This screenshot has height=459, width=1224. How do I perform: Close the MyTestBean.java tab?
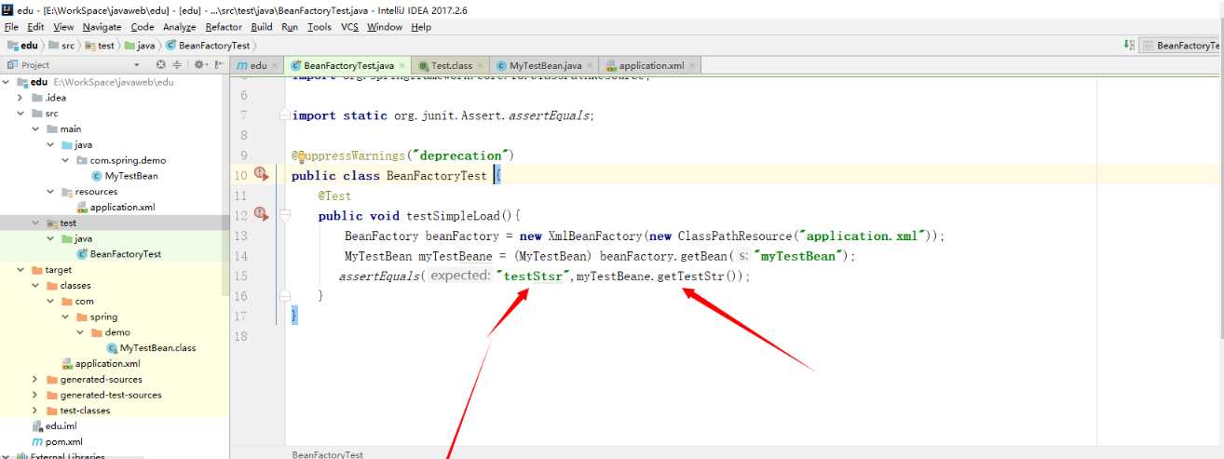click(x=591, y=66)
